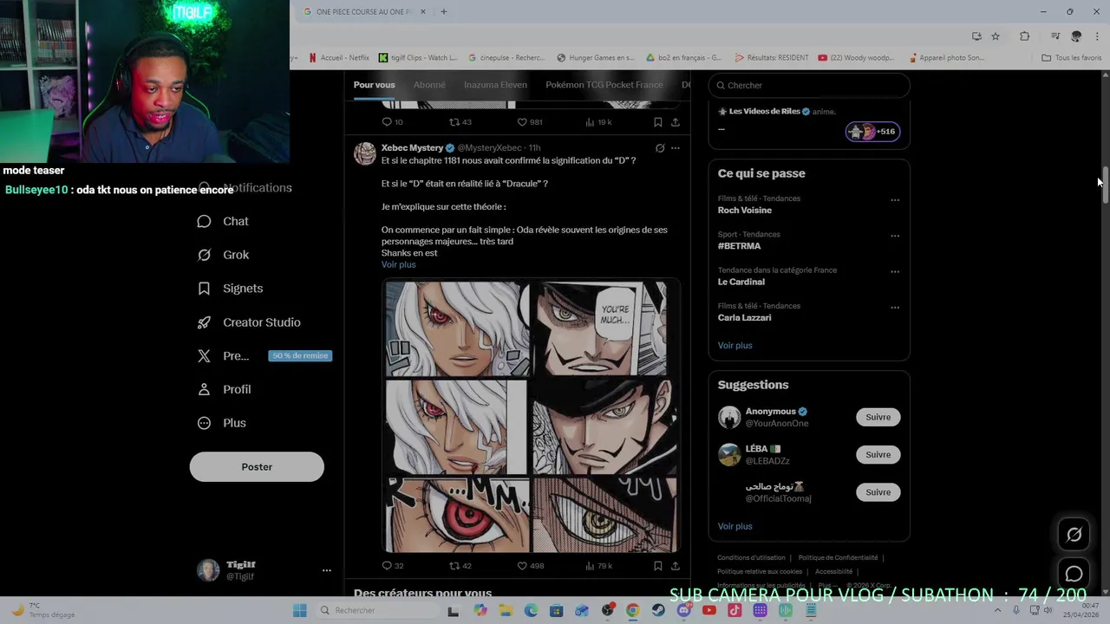Click the 50 % de remise badge
Viewport: 1110px width, 624px height.
click(300, 356)
